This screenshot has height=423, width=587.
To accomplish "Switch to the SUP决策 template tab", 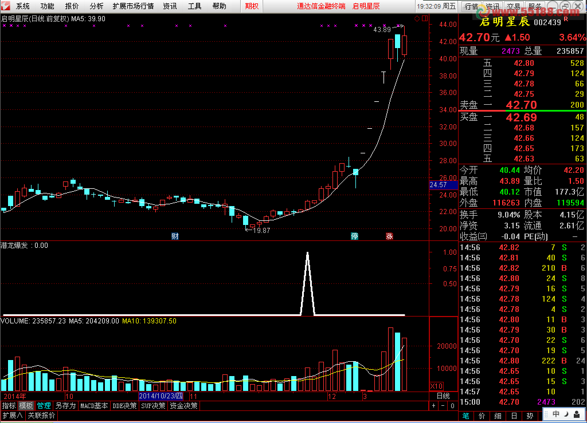I will pos(153,405).
